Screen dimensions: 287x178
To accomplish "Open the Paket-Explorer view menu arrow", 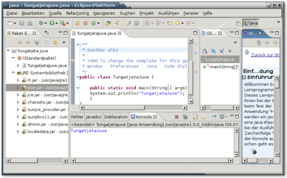I will tap(64, 43).
